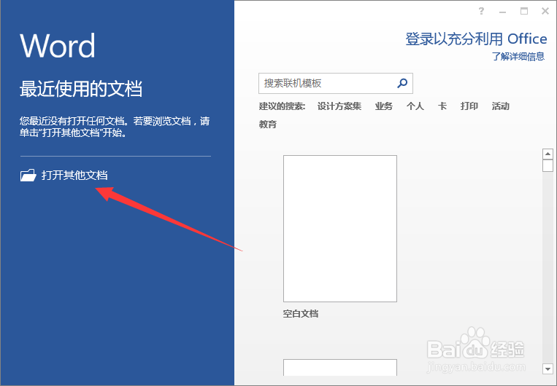Select suggested search 教育
This screenshot has width=557, height=386.
(268, 124)
